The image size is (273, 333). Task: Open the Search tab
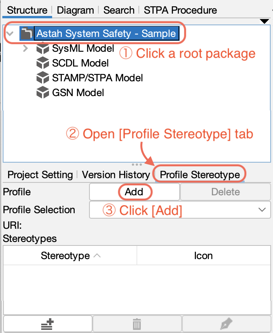pos(119,10)
